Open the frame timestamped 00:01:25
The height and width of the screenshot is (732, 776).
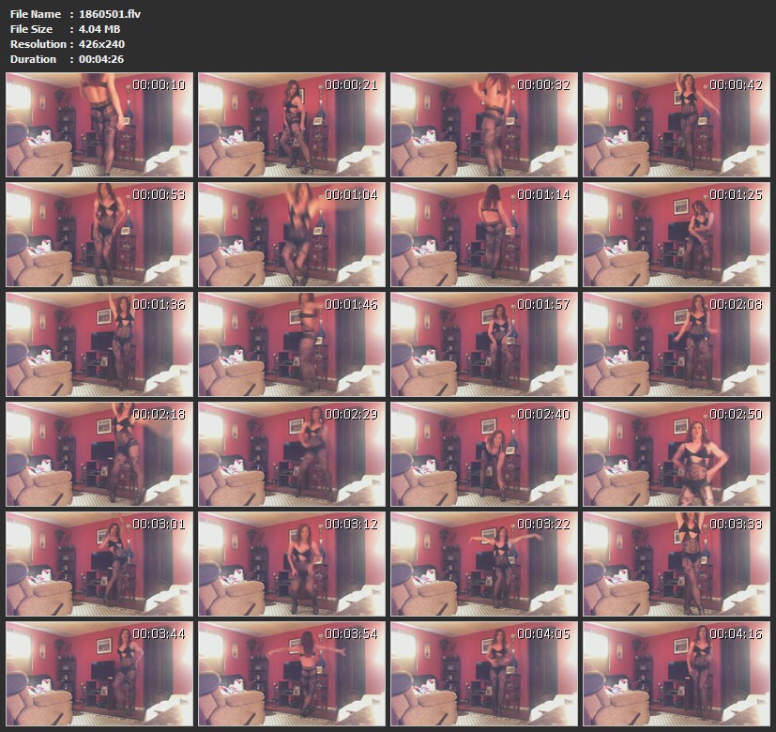676,235
